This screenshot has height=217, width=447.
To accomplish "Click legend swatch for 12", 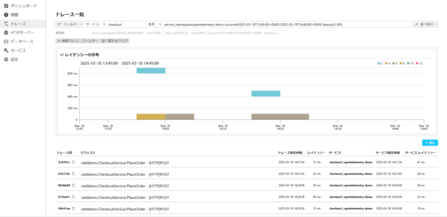I will click(x=417, y=63).
